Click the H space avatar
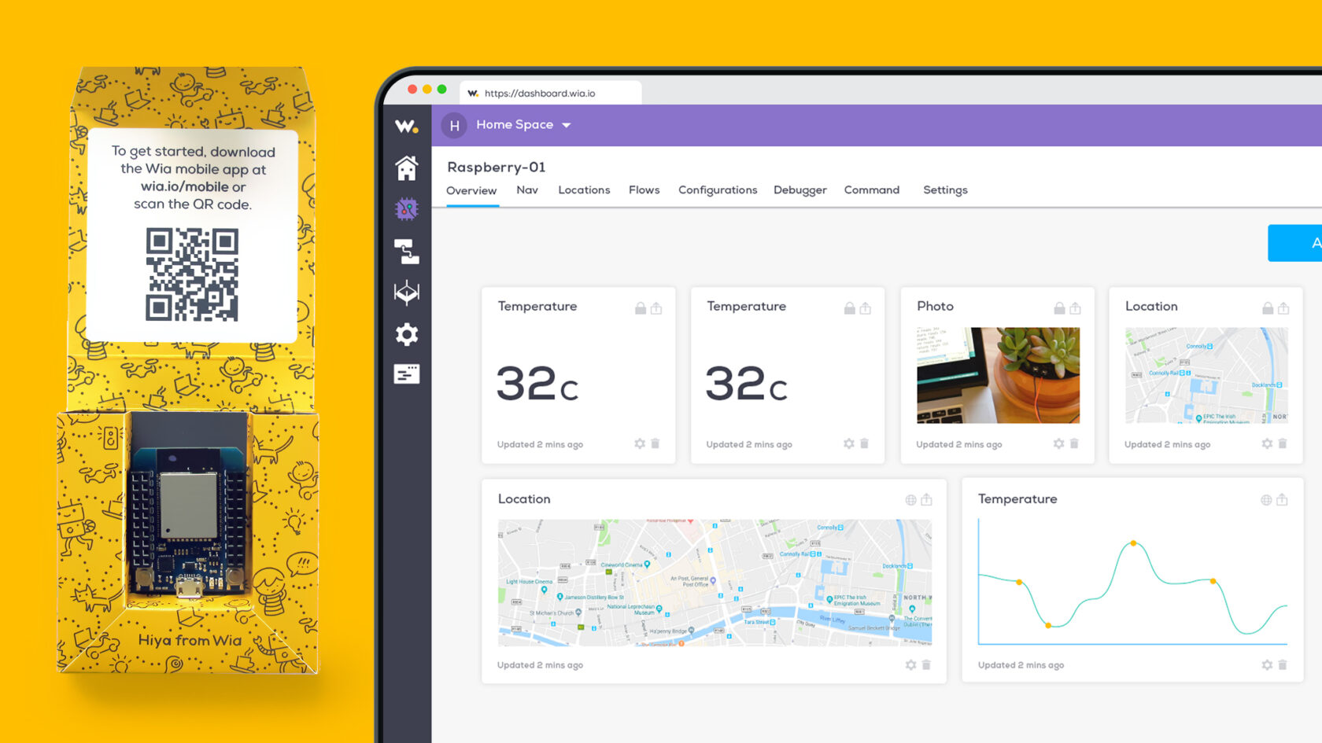This screenshot has height=743, width=1322. pos(454,125)
